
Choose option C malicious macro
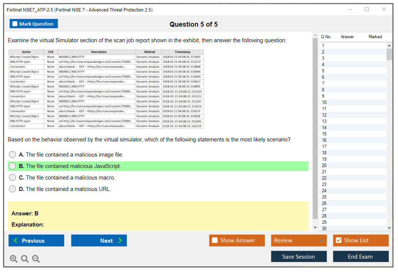[x=13, y=178]
